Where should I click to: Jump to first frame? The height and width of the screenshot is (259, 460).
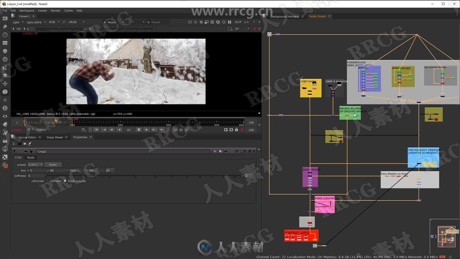coord(96,129)
